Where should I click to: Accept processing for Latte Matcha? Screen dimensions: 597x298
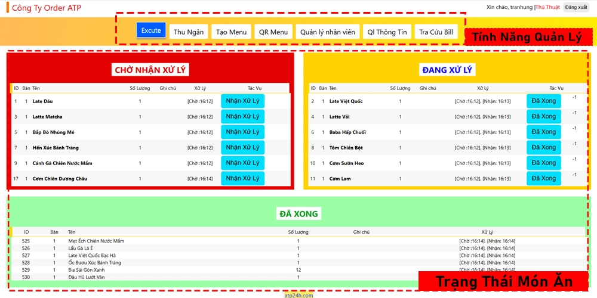click(242, 117)
